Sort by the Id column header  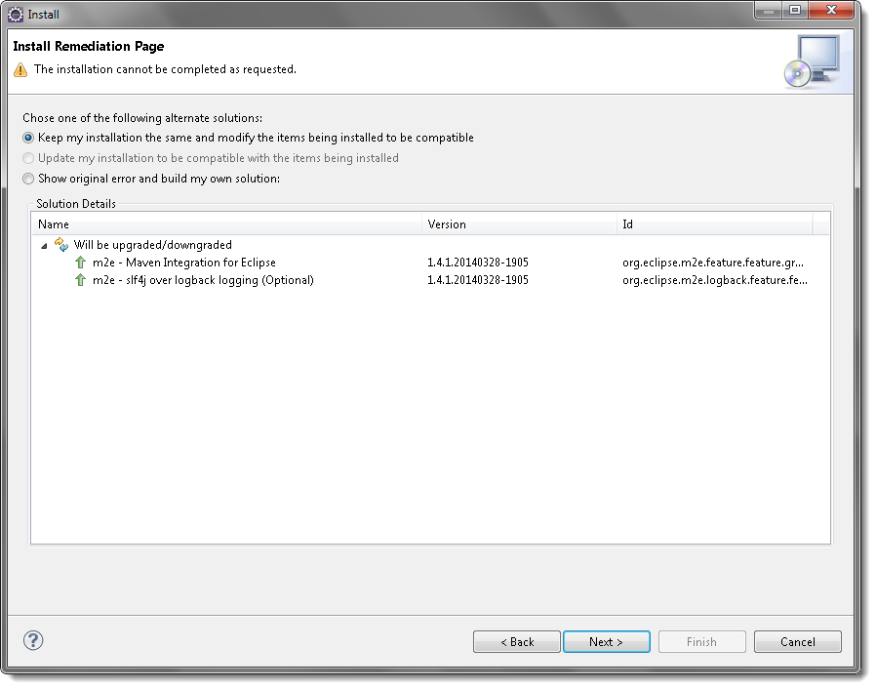715,224
